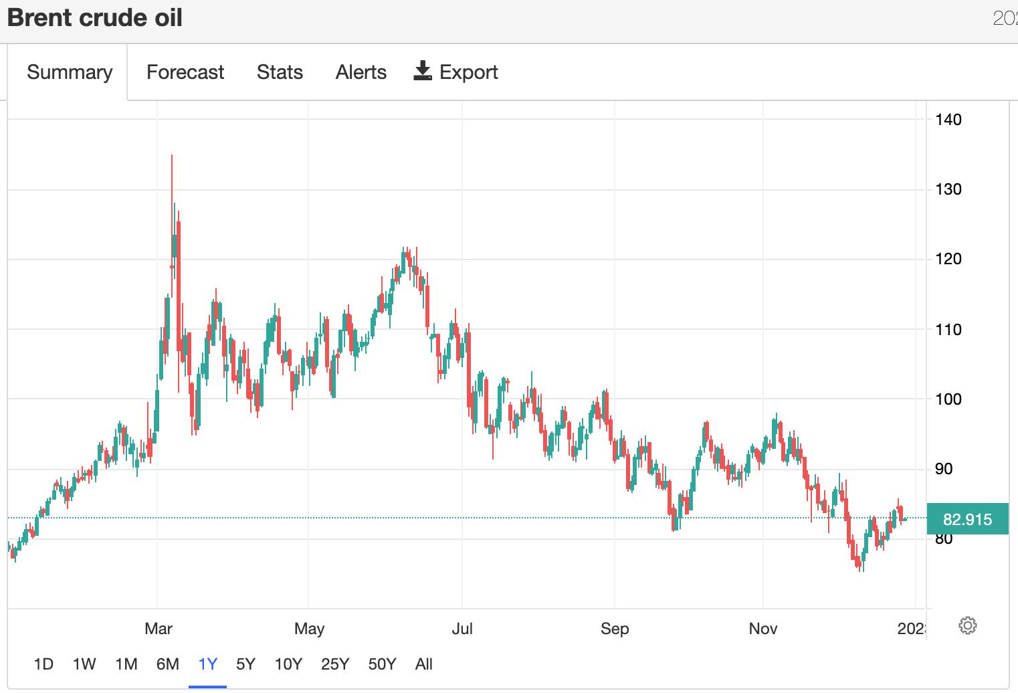Open the Alerts tab

tap(361, 72)
